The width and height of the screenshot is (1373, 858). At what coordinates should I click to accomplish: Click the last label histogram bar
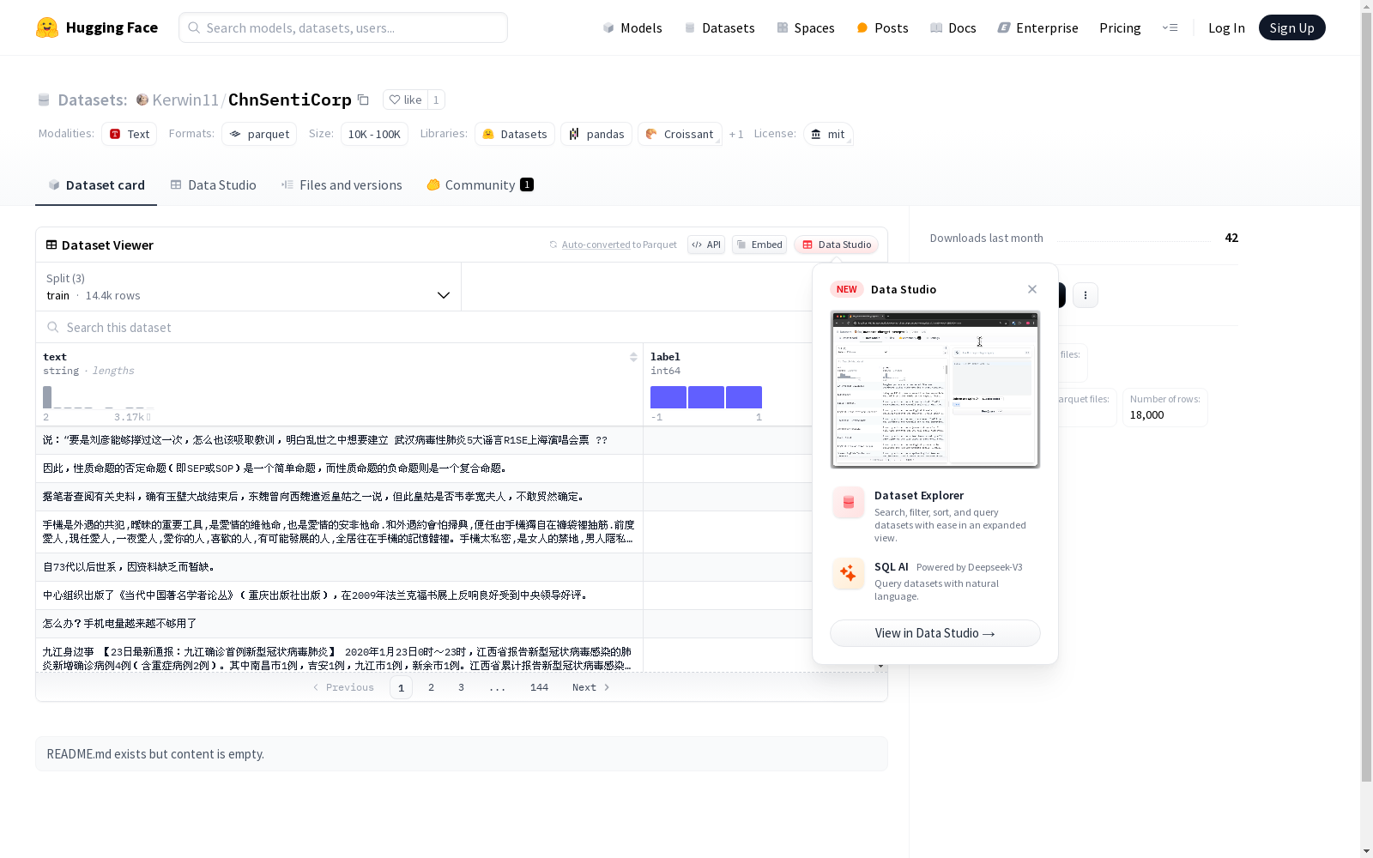point(744,397)
